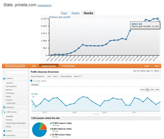164x139 pixels.
Task: Switch the stats chart to Days
Action: [x=64, y=13]
